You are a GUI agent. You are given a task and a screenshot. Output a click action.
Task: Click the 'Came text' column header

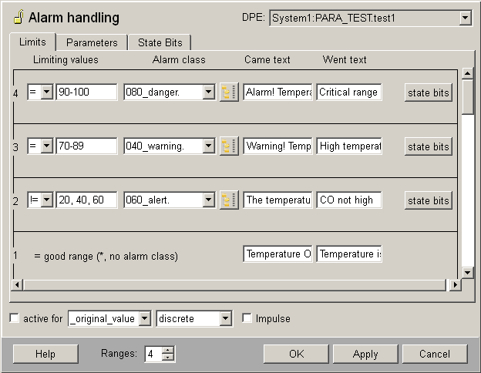(x=267, y=59)
